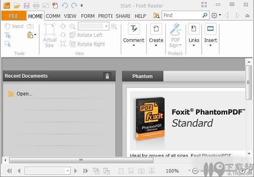Select Single Page view mode icon
This screenshot has width=254, height=177.
(x=121, y=171)
